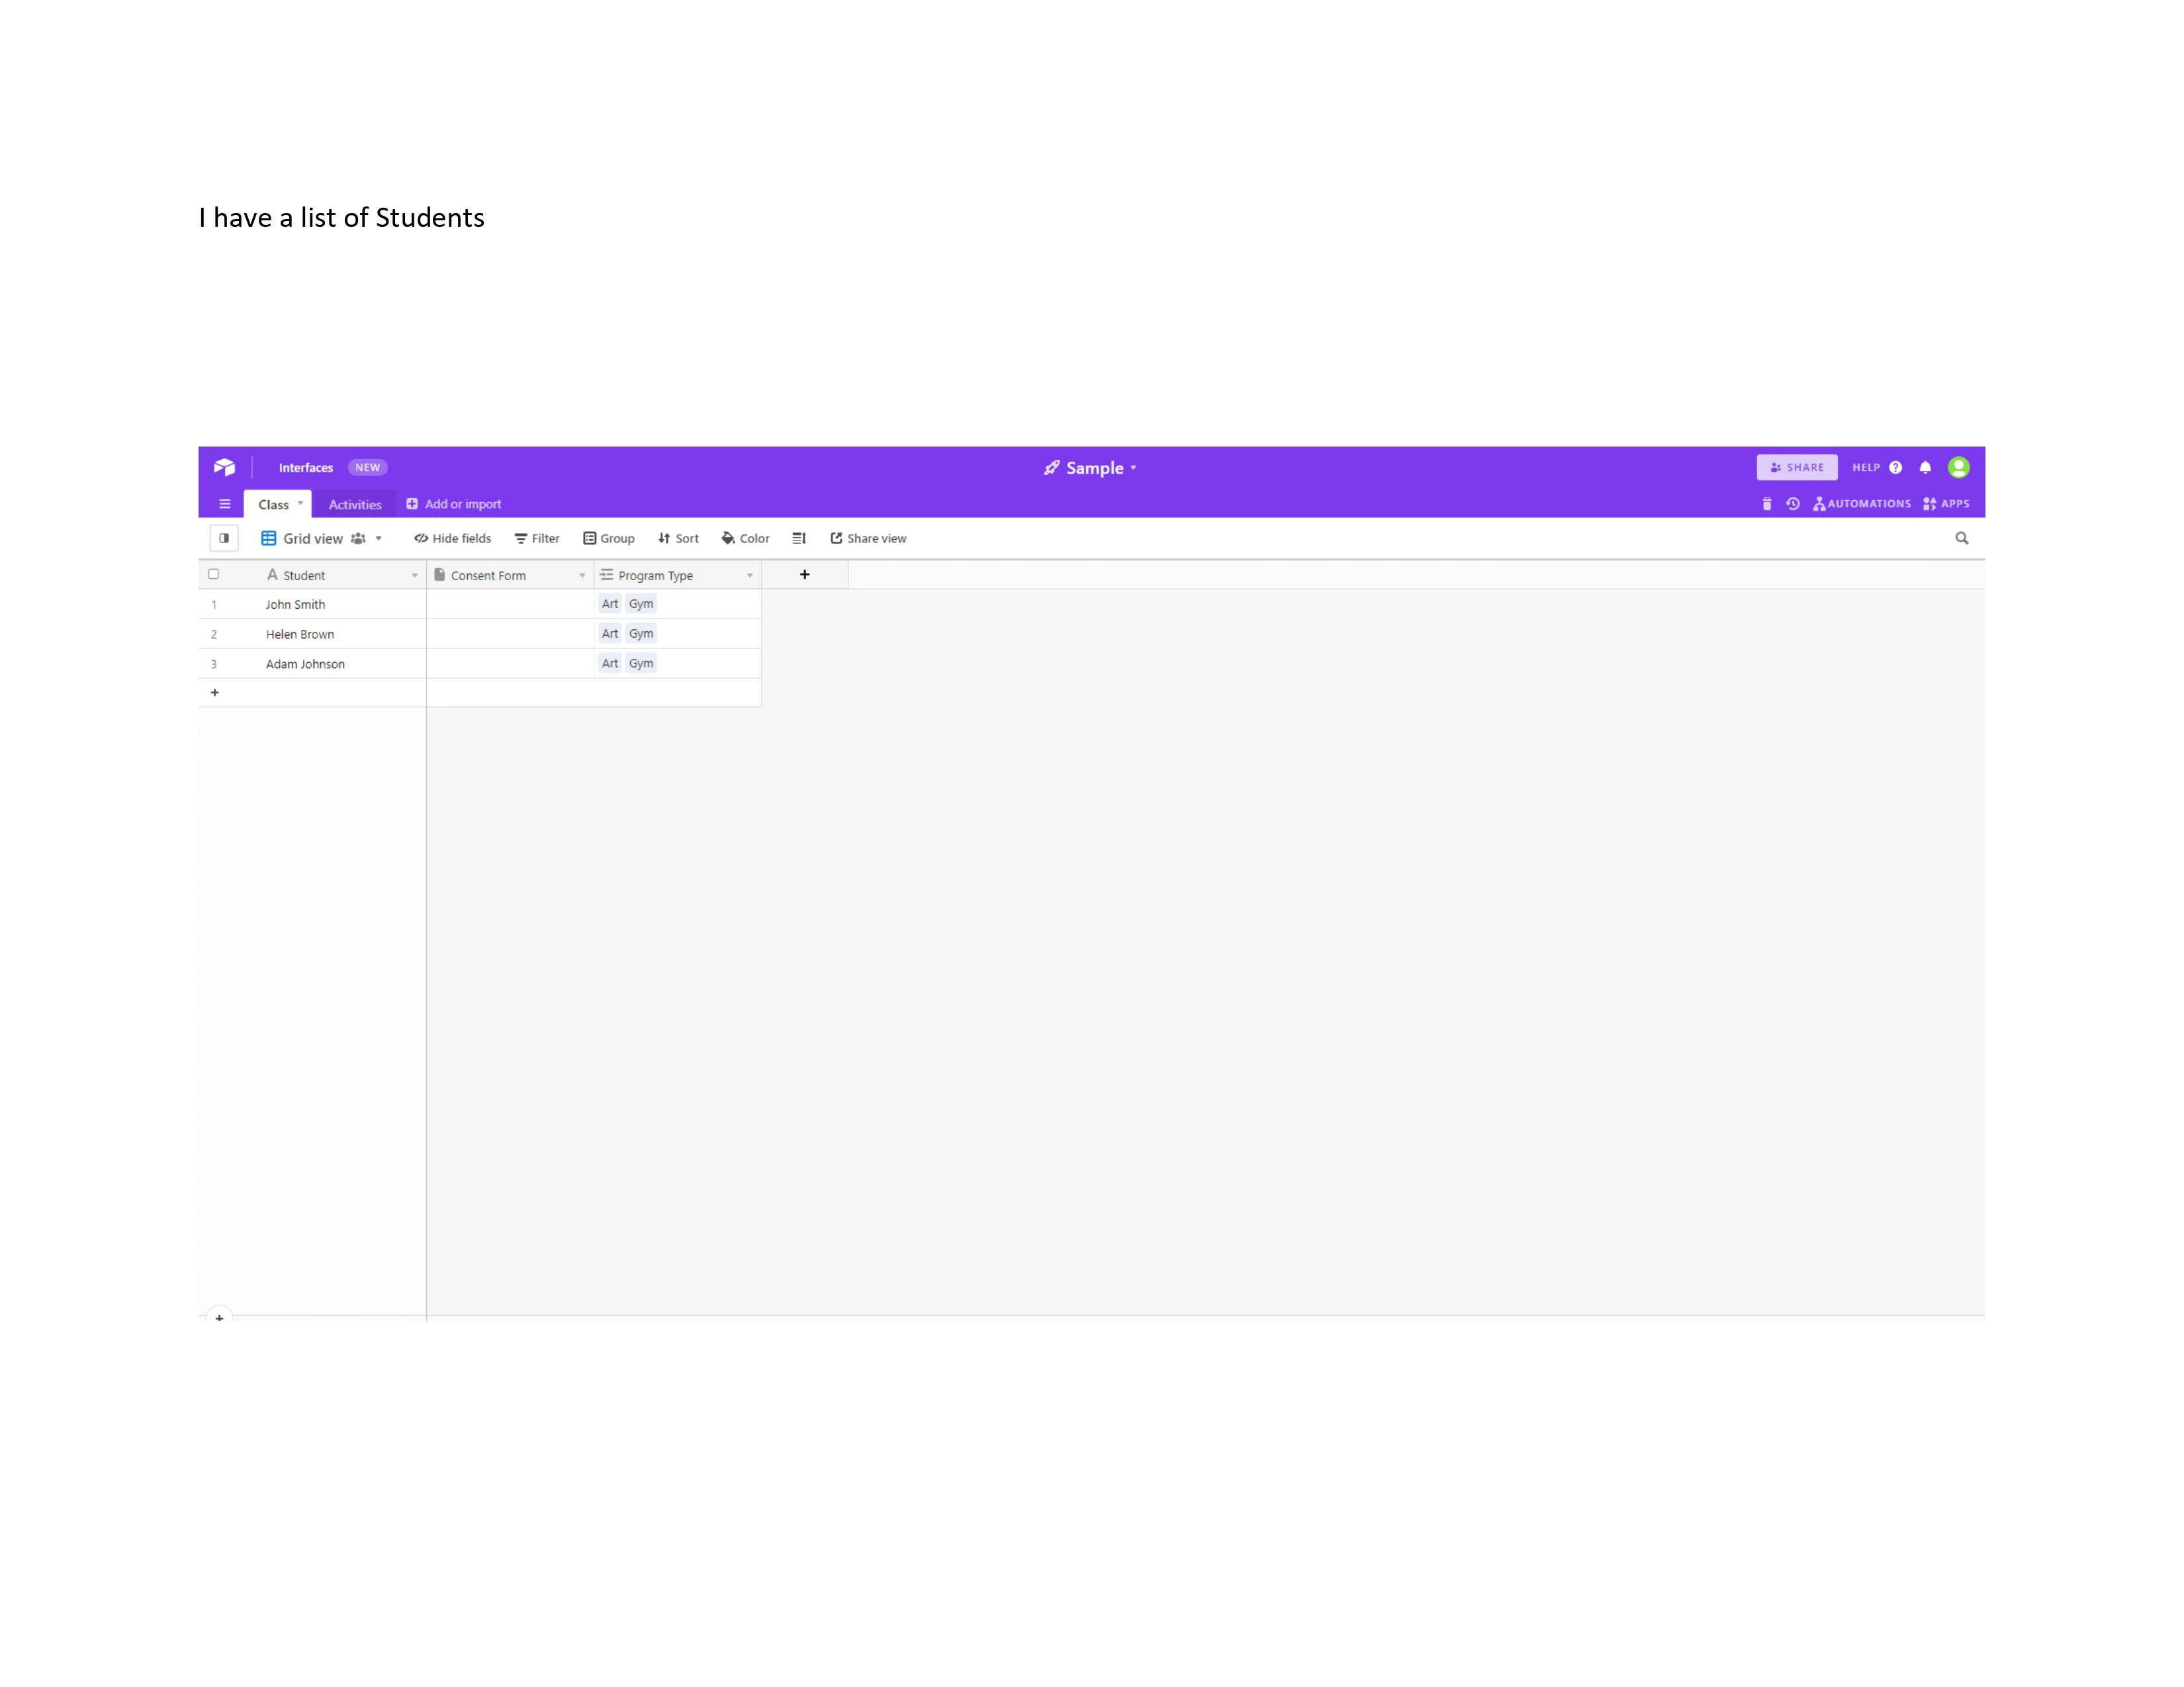Viewport: 2184px width, 1687px height.
Task: Open the user account avatar
Action: click(x=1958, y=466)
